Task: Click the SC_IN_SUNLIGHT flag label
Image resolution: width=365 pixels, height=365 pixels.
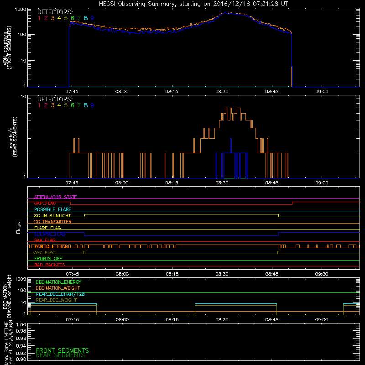Action: pyautogui.click(x=52, y=215)
